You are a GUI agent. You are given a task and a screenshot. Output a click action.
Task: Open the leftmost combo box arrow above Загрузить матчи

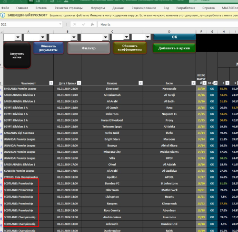(x=18, y=37)
